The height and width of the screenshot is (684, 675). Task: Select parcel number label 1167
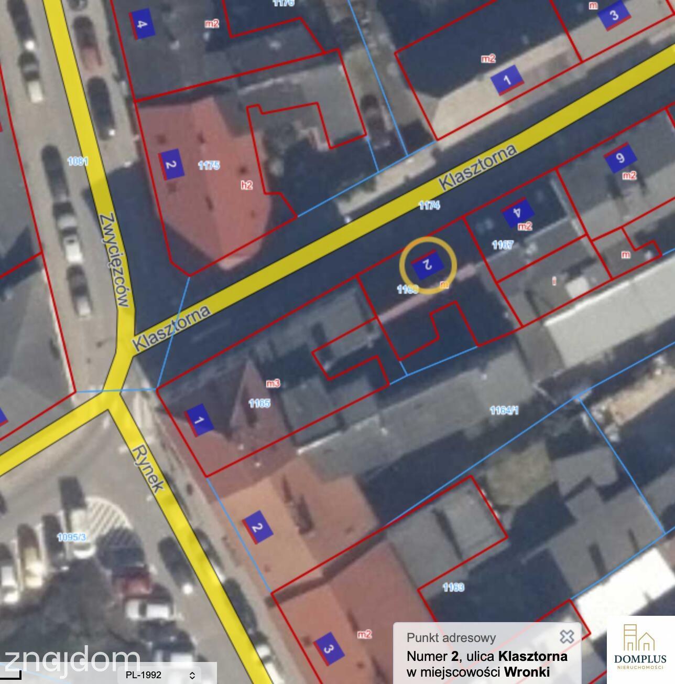503,244
